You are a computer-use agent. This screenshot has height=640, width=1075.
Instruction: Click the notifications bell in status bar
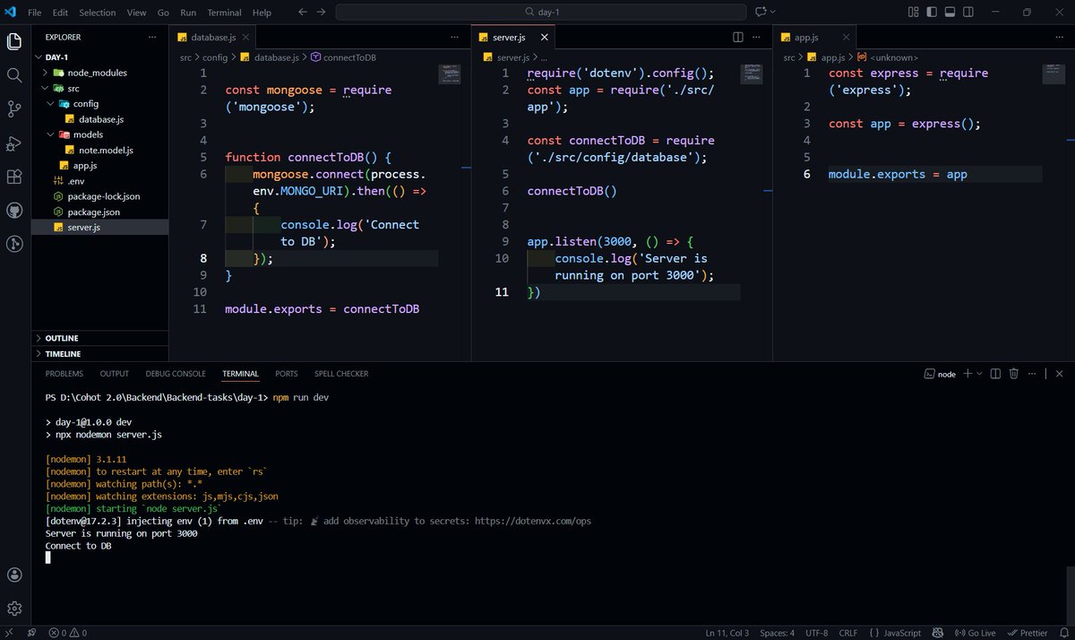coord(1062,633)
